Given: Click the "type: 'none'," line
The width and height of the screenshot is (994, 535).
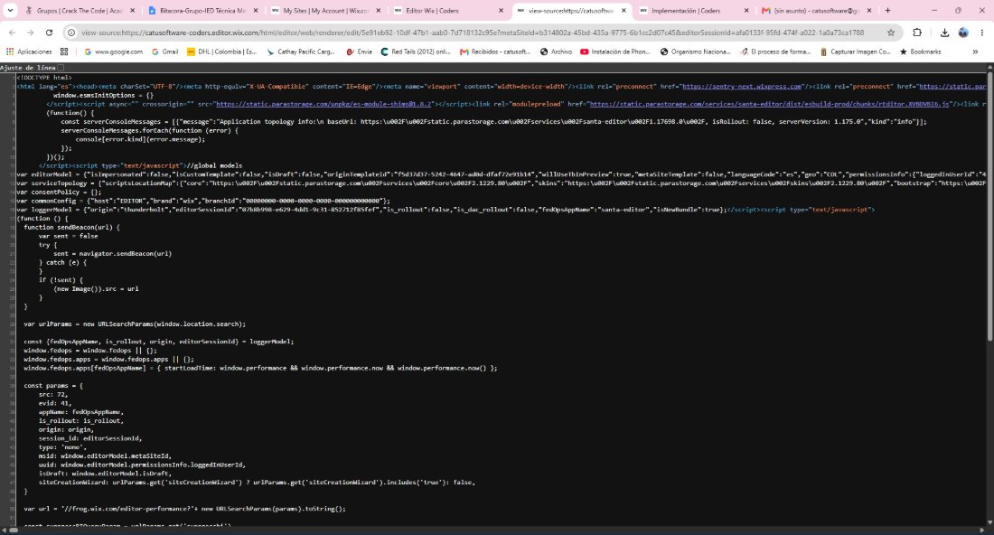Looking at the screenshot, I should (x=61, y=447).
